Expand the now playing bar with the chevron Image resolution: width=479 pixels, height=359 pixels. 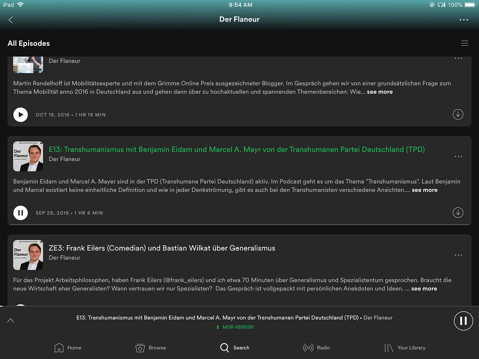(11, 321)
